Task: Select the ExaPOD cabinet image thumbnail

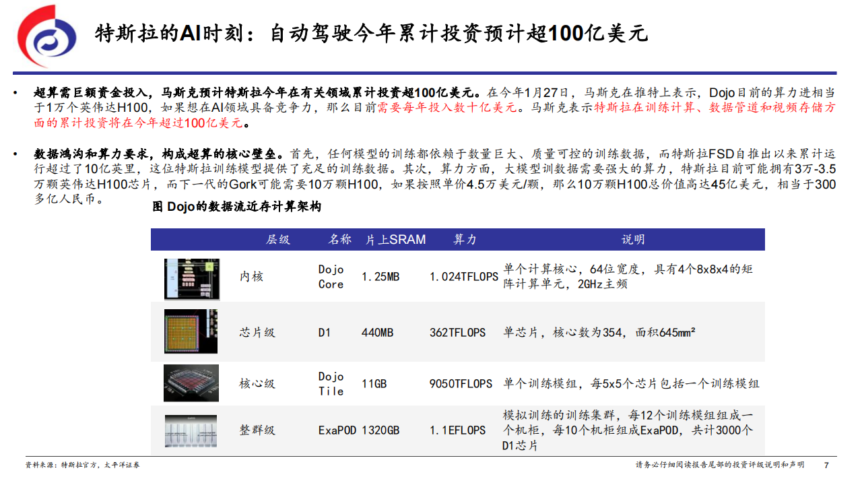Action: coord(191,430)
